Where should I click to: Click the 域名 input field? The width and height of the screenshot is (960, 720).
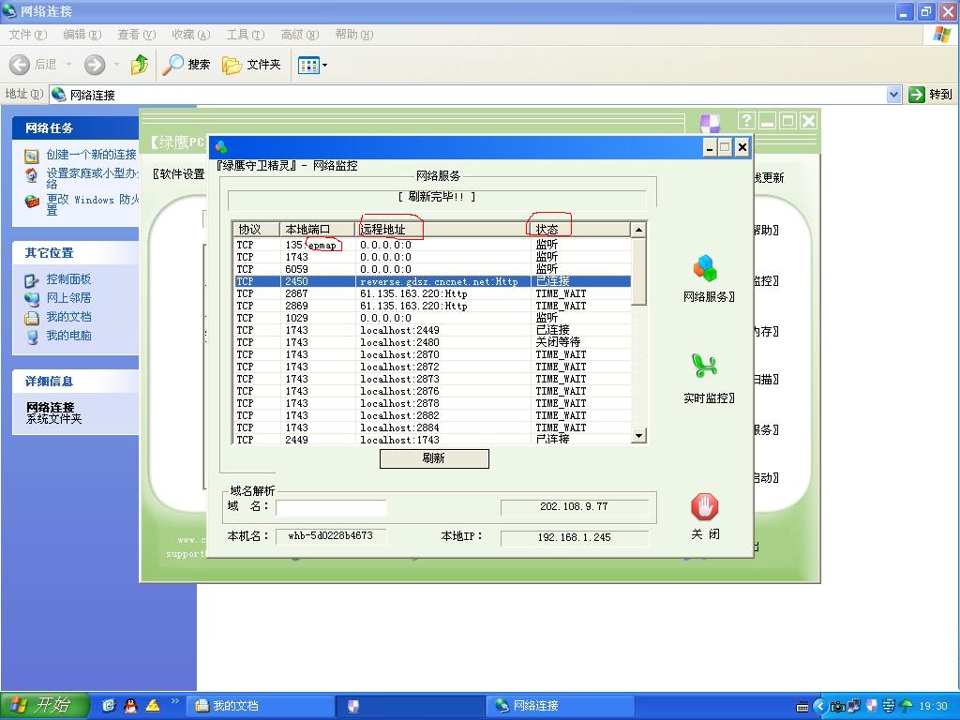point(331,507)
